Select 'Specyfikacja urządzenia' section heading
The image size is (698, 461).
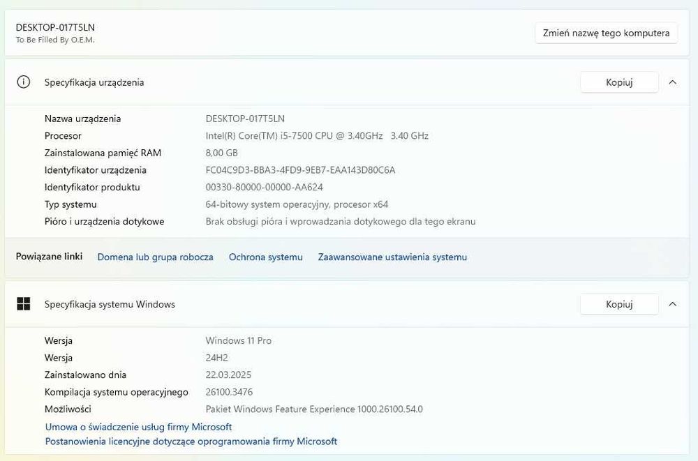[94, 82]
